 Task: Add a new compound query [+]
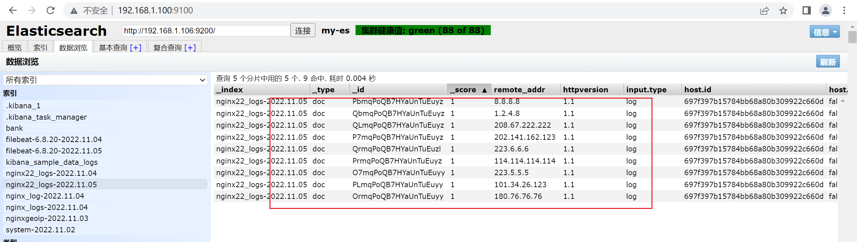tap(190, 47)
